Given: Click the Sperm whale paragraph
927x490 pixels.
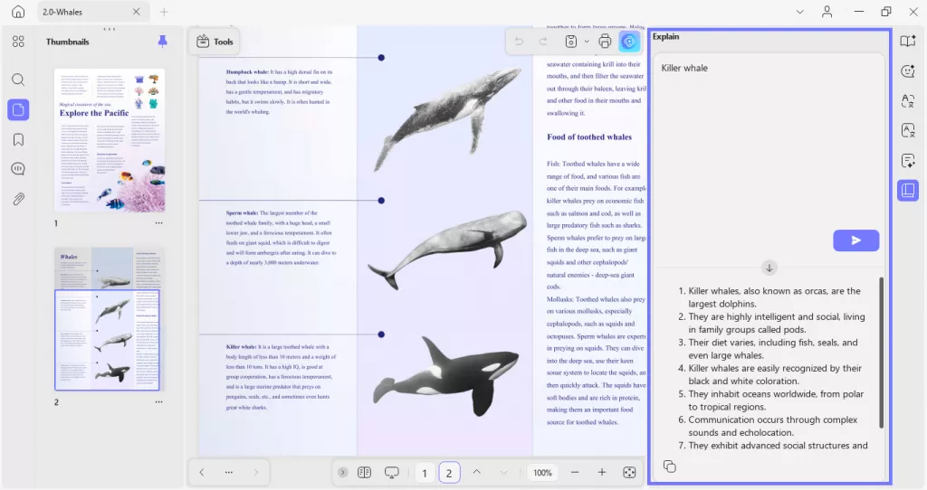Looking at the screenshot, I should click(x=281, y=238).
